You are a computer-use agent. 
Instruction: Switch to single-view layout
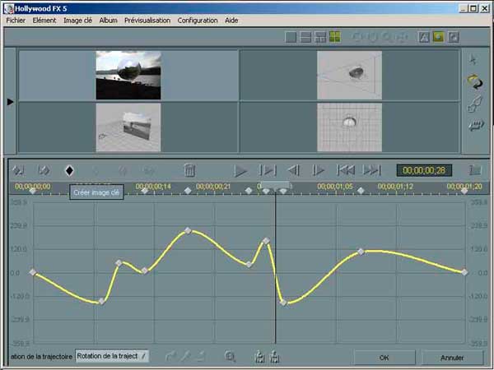click(x=291, y=37)
